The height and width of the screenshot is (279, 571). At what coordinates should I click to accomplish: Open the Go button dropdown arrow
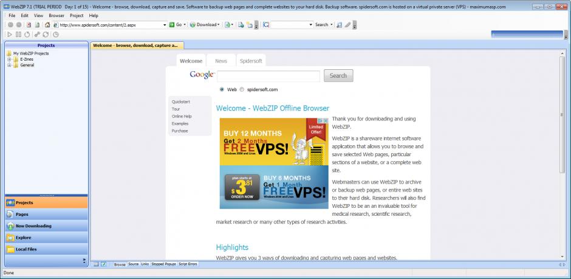tap(185, 25)
